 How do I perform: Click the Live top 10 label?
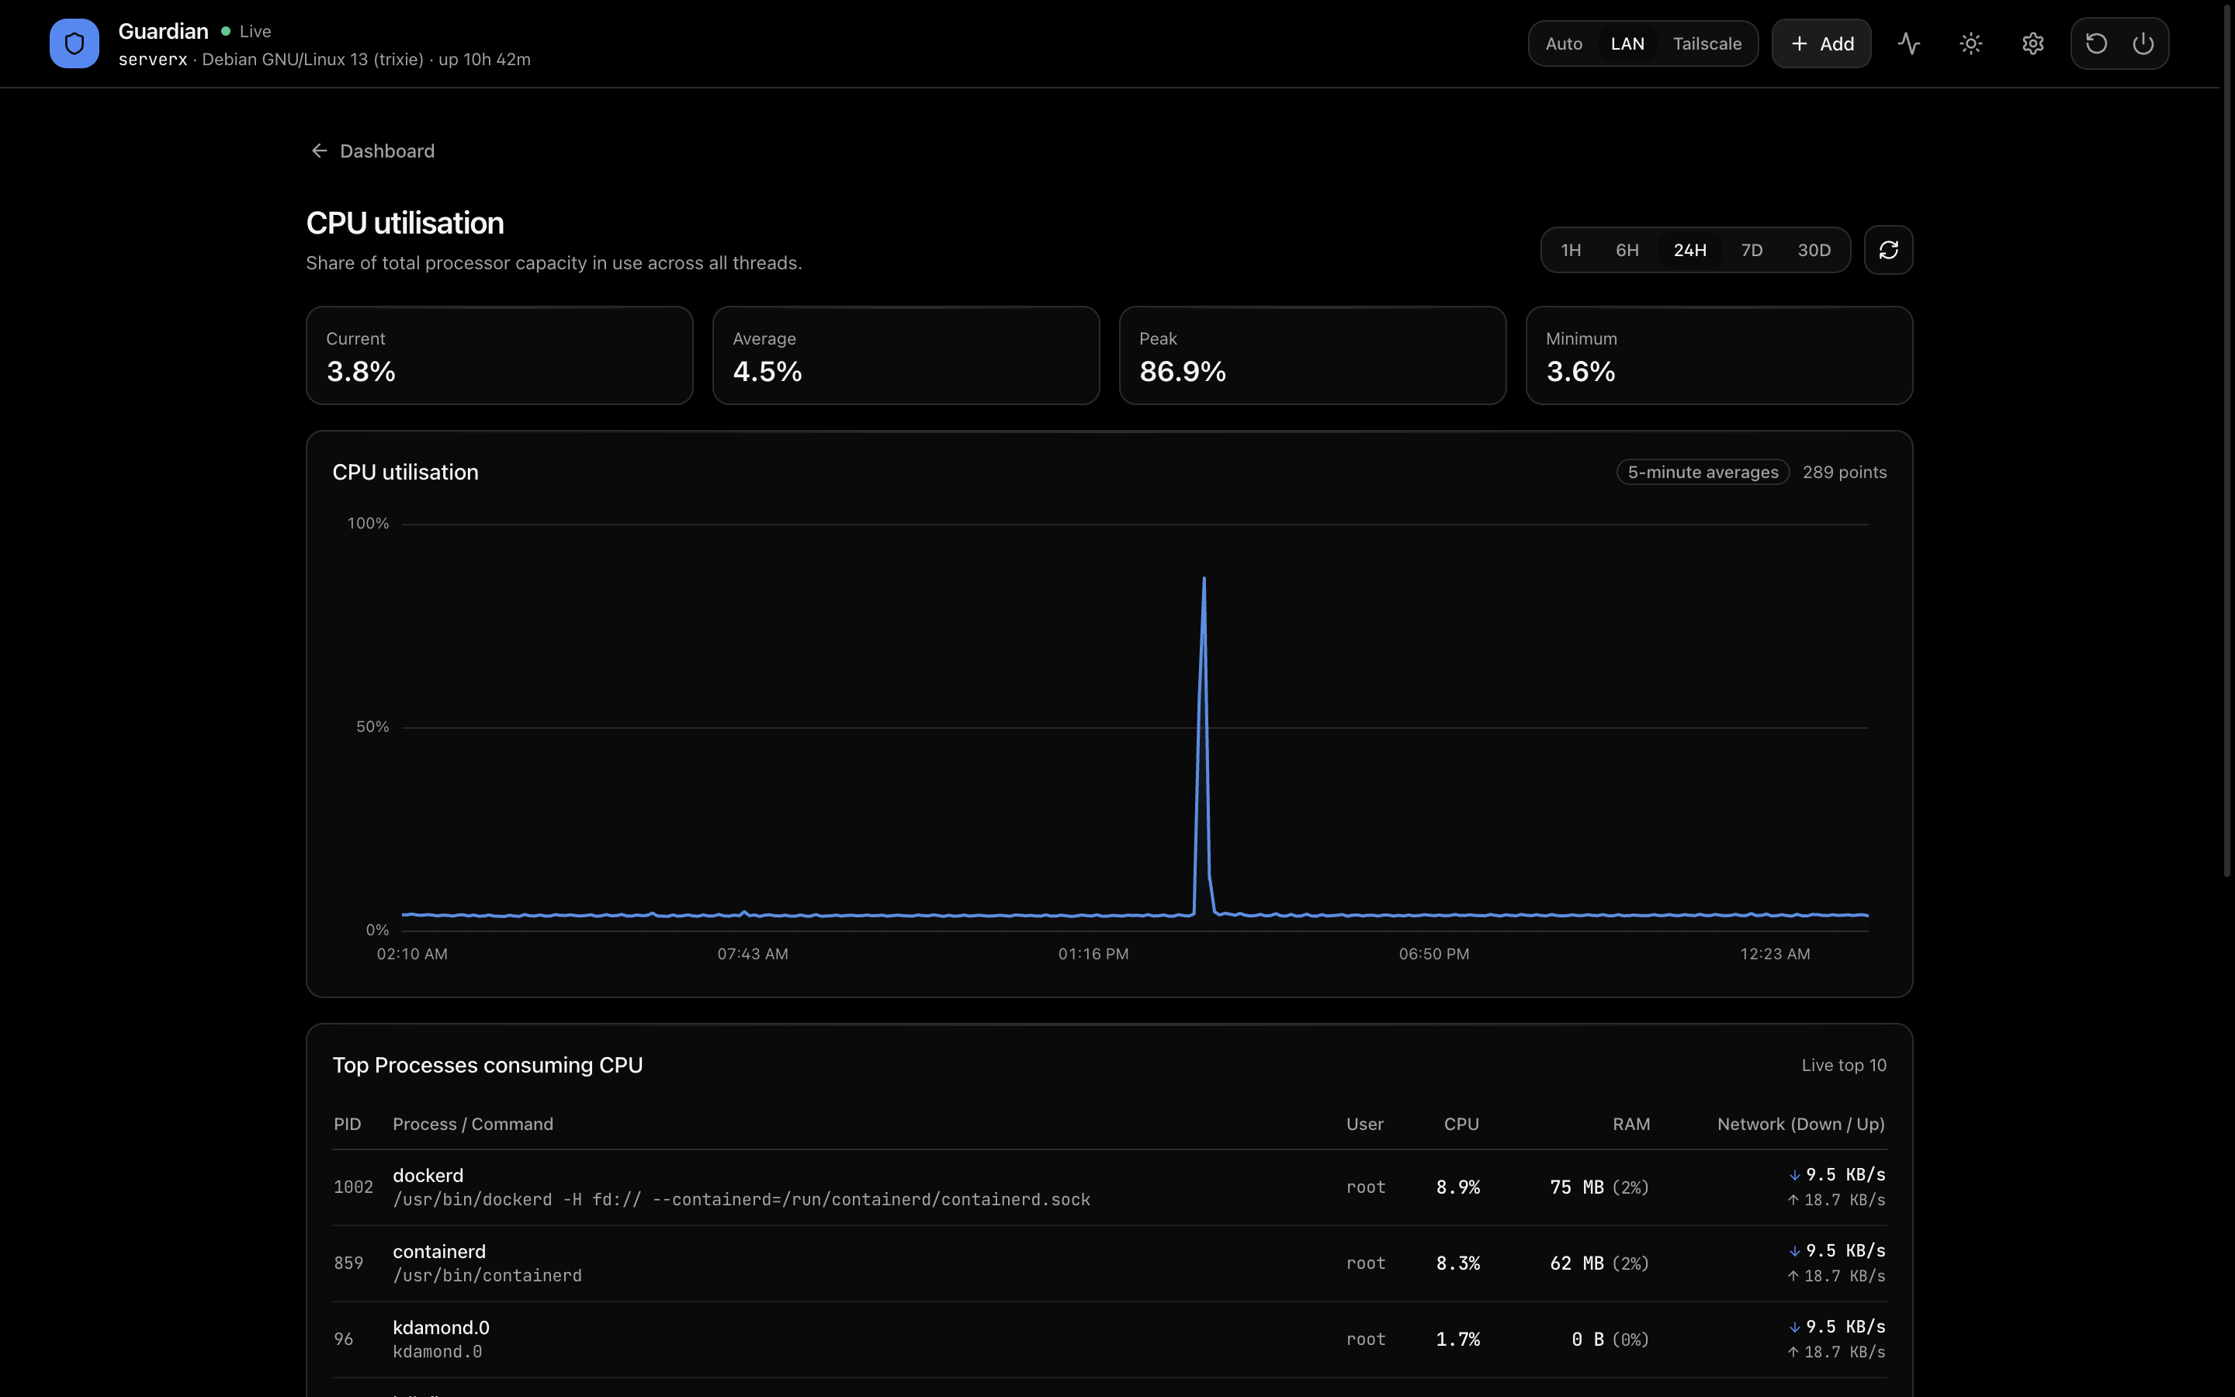coord(1843,1066)
